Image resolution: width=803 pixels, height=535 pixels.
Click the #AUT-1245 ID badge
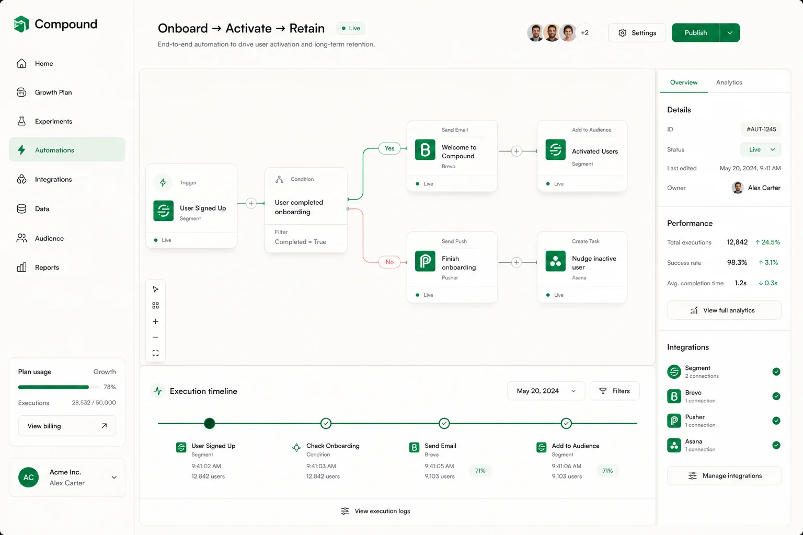click(x=761, y=129)
